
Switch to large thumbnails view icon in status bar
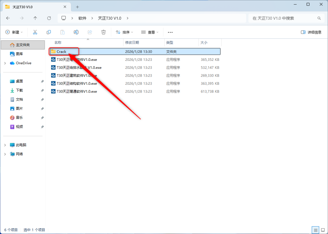pos(323,230)
